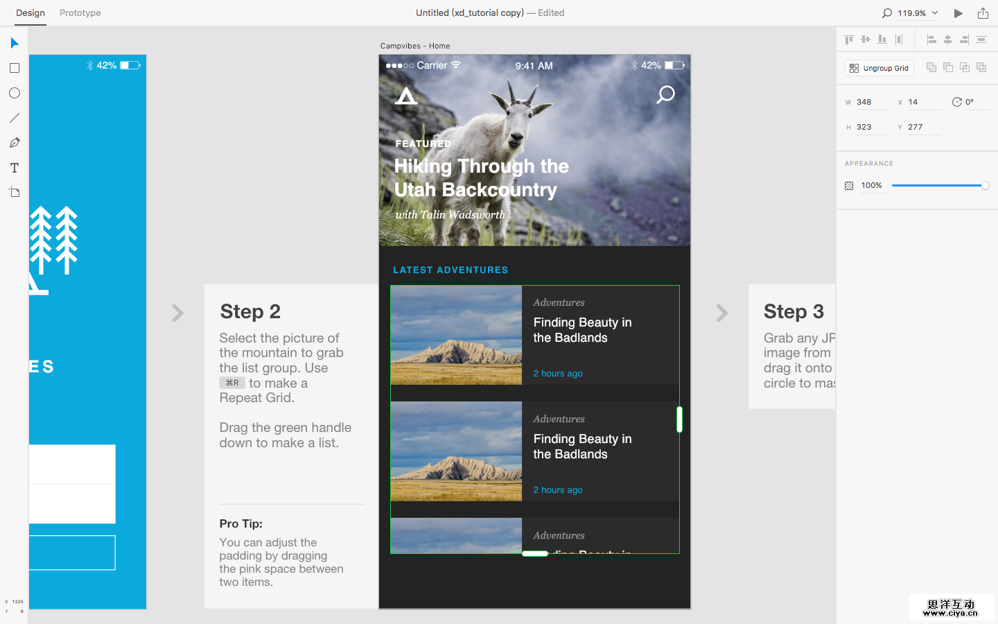Click the Add boolean operation icon

[931, 67]
